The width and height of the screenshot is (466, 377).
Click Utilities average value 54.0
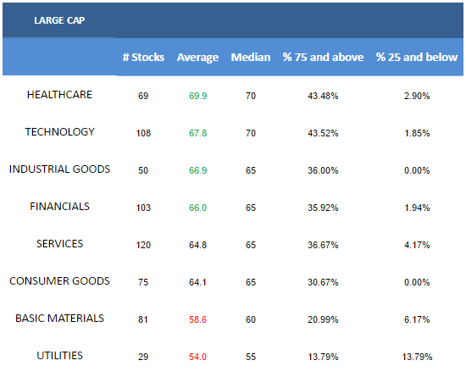pos(197,357)
